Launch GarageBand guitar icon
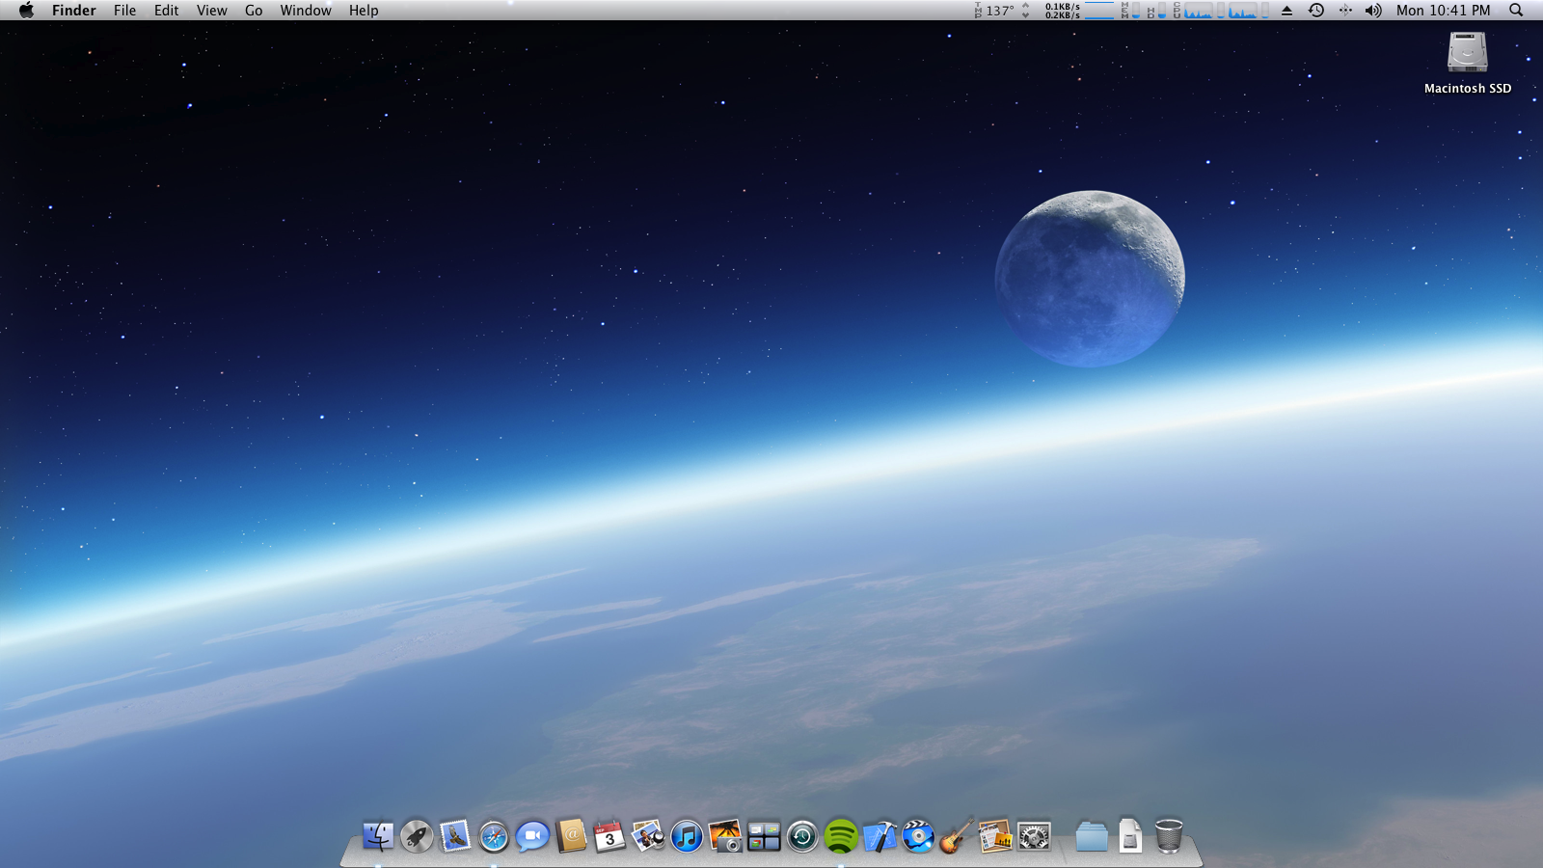Screen dimensions: 1543x868 (957, 836)
